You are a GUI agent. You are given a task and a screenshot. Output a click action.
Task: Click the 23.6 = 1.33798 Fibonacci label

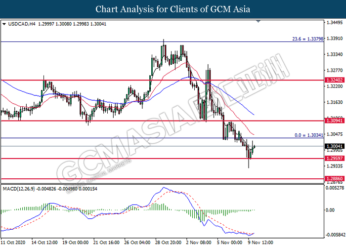click(307, 39)
